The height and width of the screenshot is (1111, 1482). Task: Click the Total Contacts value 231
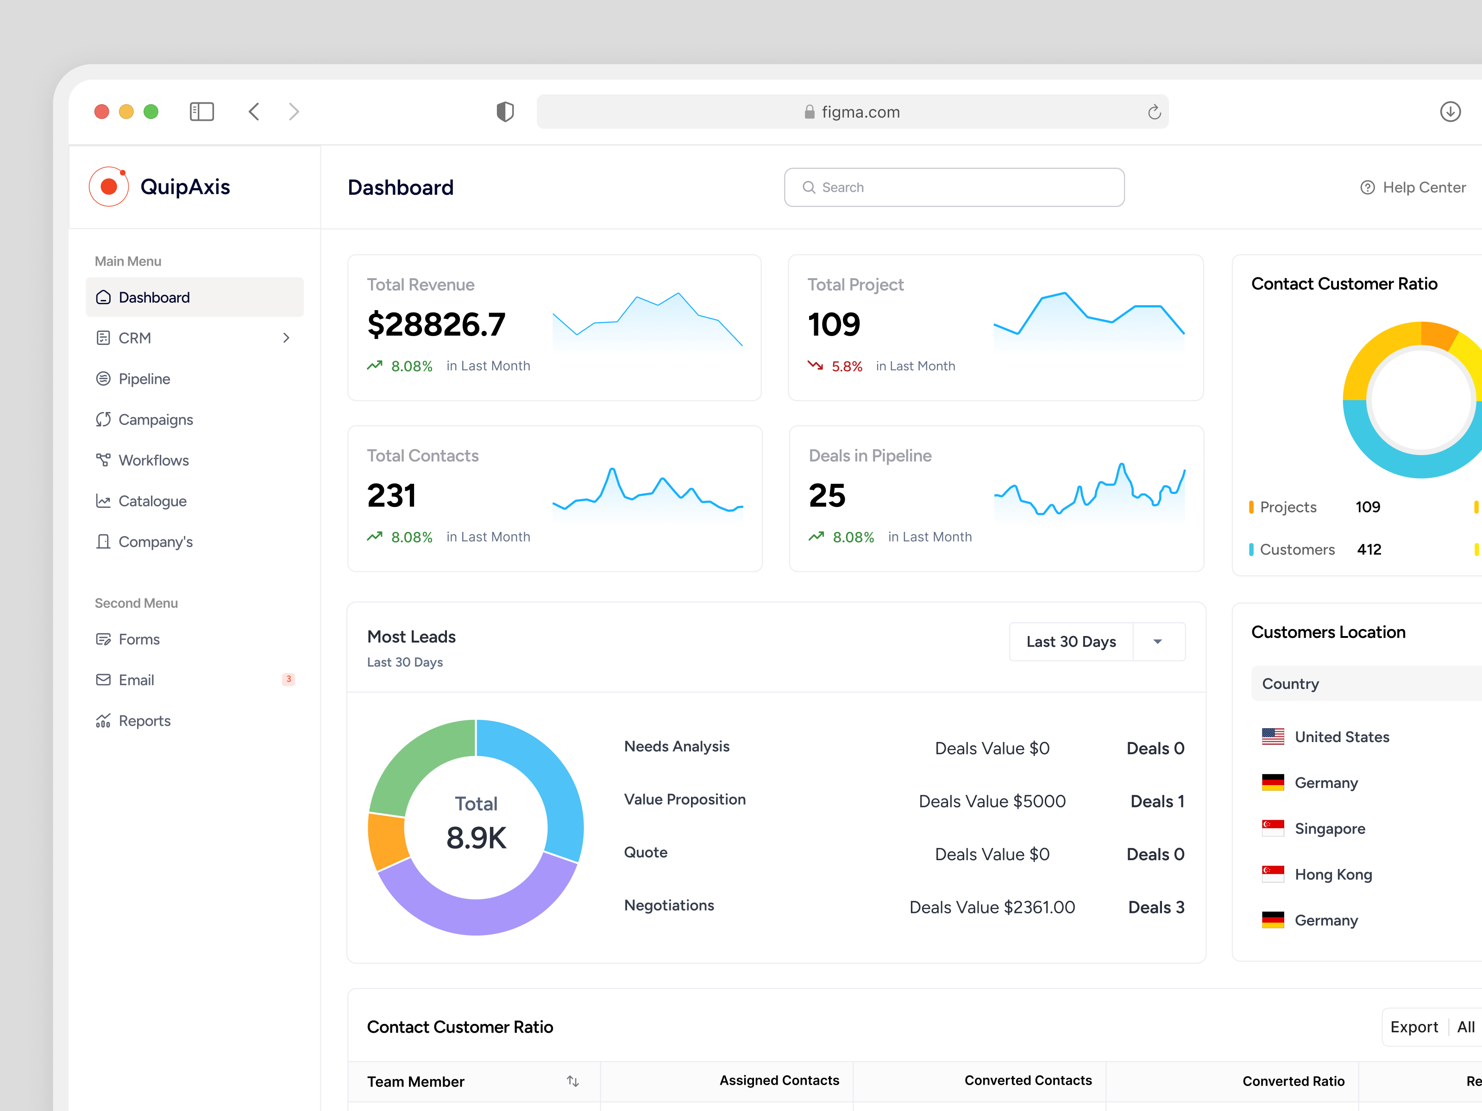[x=391, y=496]
